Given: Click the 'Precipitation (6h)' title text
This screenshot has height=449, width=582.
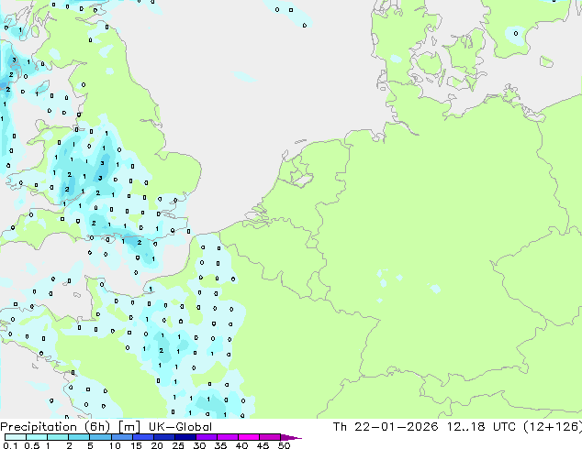Looking at the screenshot, I should click(x=55, y=427).
